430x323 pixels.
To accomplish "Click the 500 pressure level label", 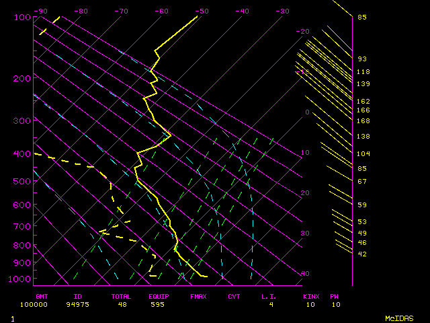I will 21,181.
